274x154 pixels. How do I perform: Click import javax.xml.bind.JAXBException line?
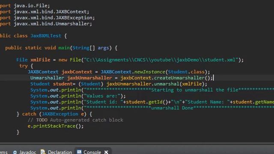click(47, 18)
